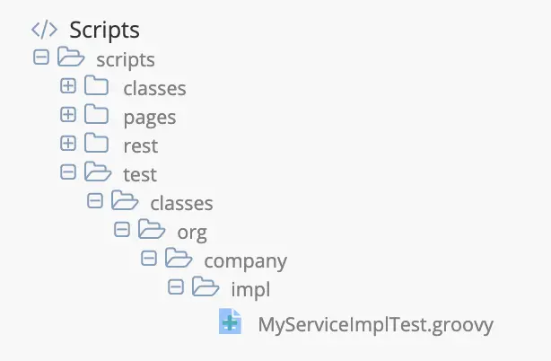Collapse the impl folder

pos(176,287)
